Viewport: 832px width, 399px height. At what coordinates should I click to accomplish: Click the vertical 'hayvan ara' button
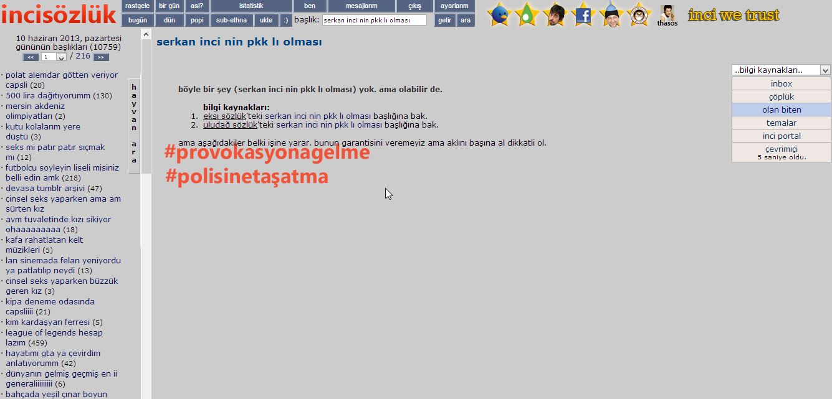coord(134,125)
